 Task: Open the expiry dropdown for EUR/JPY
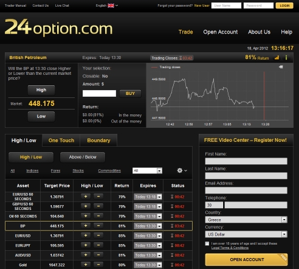pos(148,245)
